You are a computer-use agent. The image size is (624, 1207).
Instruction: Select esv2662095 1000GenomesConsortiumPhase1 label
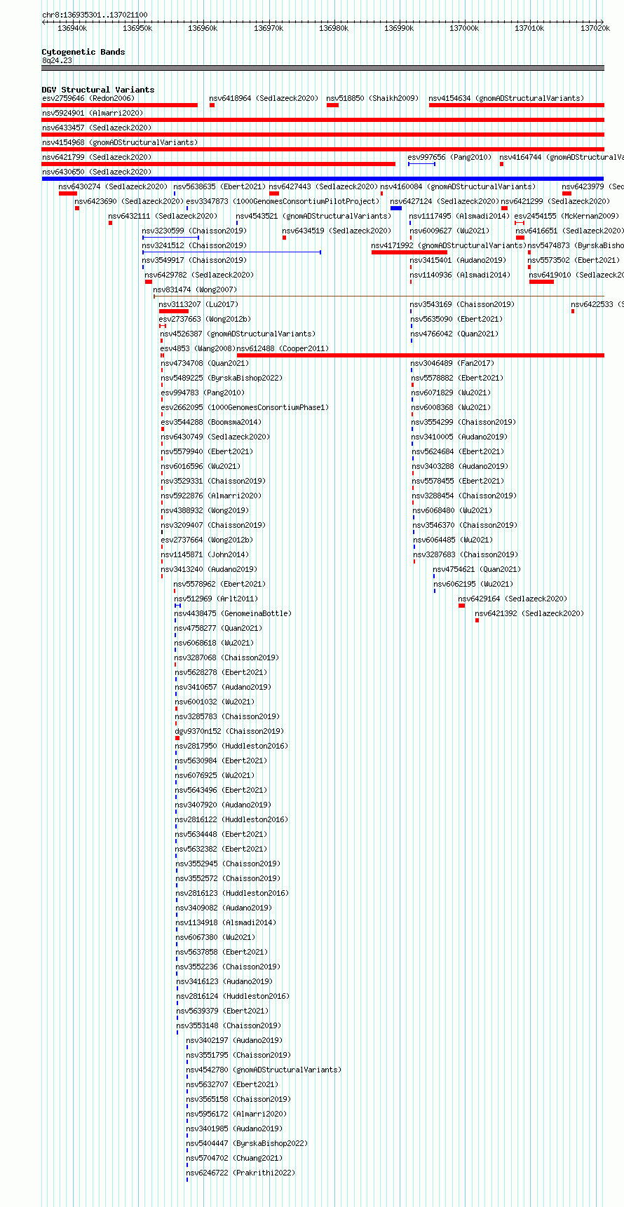(x=245, y=408)
